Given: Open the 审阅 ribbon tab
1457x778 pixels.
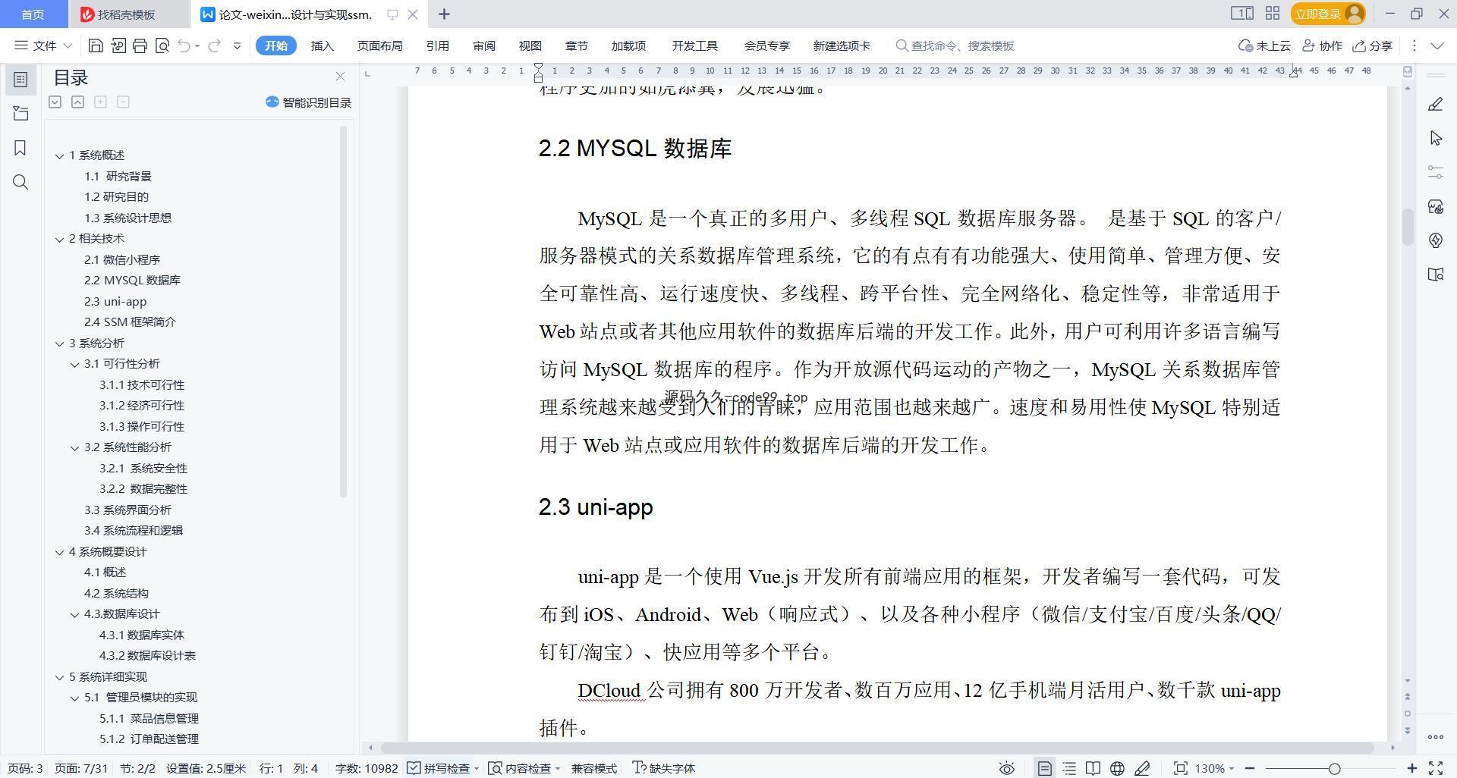Looking at the screenshot, I should pyautogui.click(x=484, y=46).
